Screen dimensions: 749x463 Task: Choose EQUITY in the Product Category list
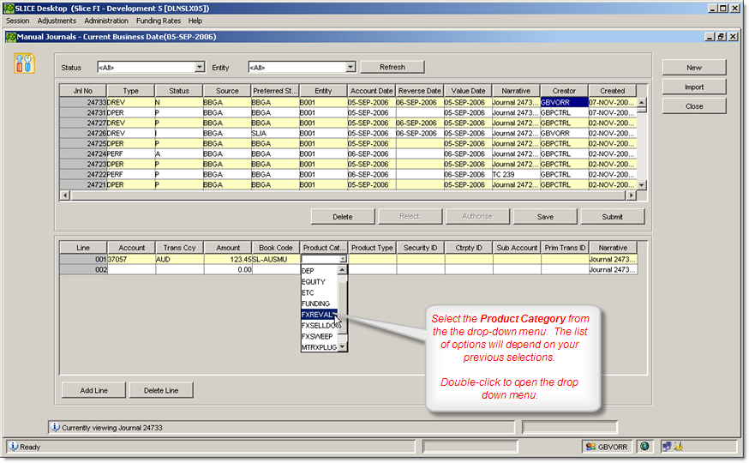314,281
